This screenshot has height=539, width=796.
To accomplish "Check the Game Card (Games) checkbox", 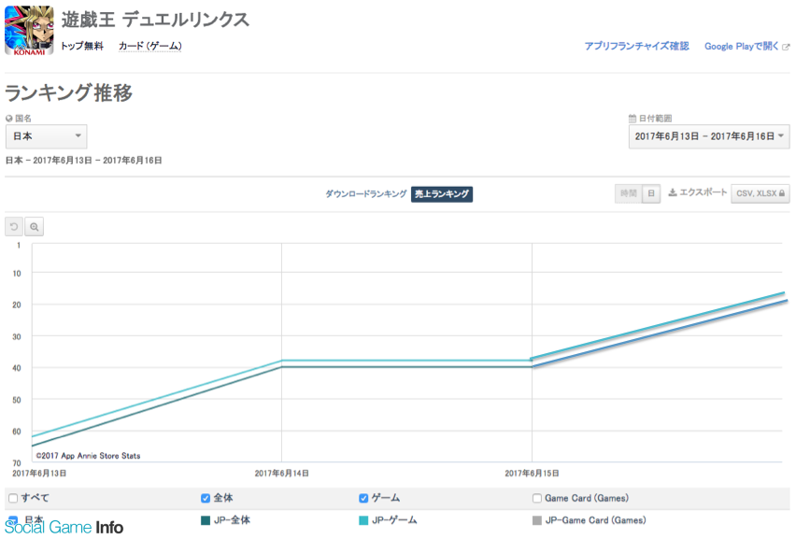I will click(537, 499).
